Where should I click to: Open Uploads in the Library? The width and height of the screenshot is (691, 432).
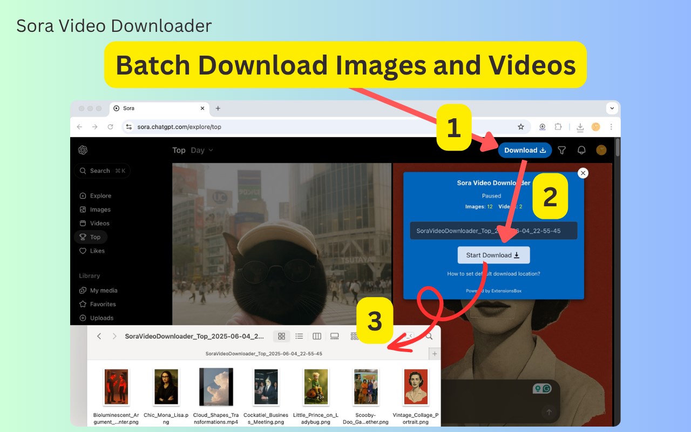pos(97,318)
